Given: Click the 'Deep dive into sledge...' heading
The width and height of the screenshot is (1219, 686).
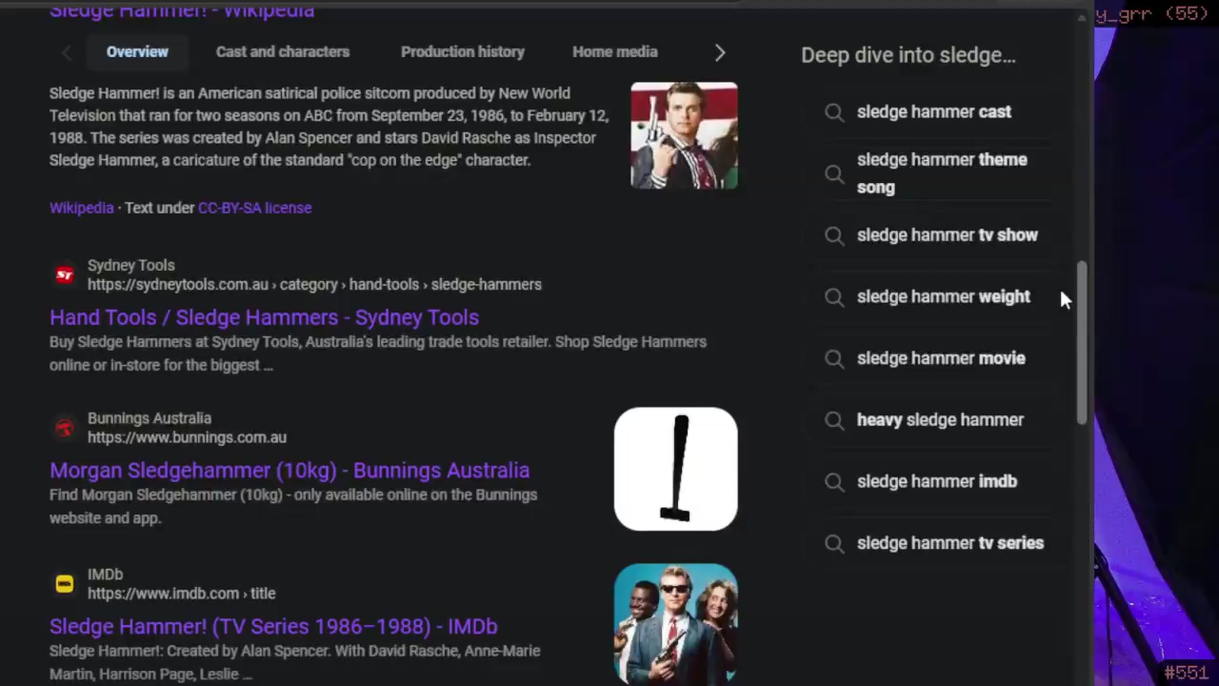Looking at the screenshot, I should click(x=909, y=55).
